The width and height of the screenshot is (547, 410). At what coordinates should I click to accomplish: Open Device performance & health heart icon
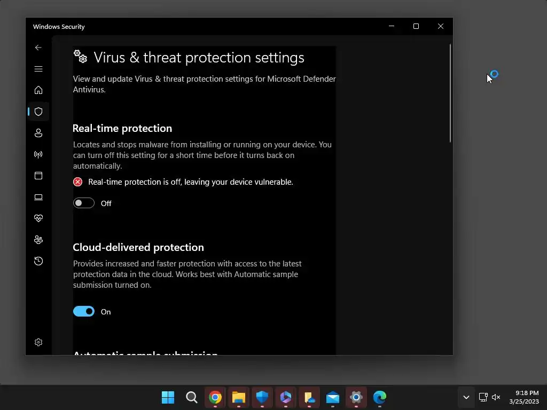[x=38, y=218]
